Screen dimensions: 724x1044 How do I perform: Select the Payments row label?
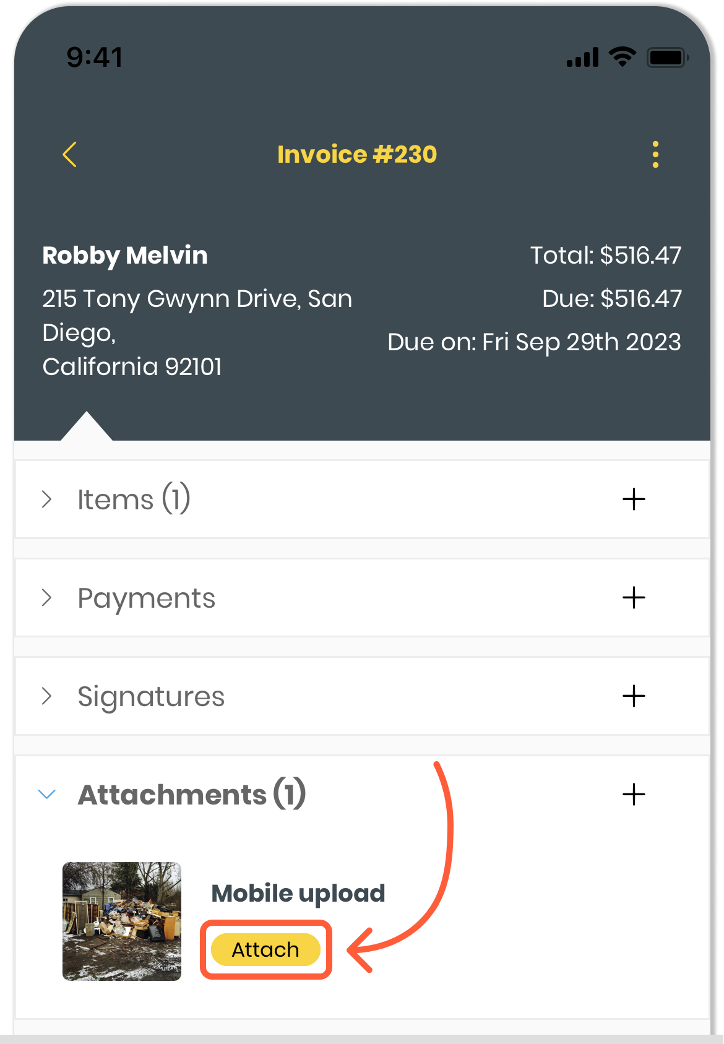tap(146, 598)
